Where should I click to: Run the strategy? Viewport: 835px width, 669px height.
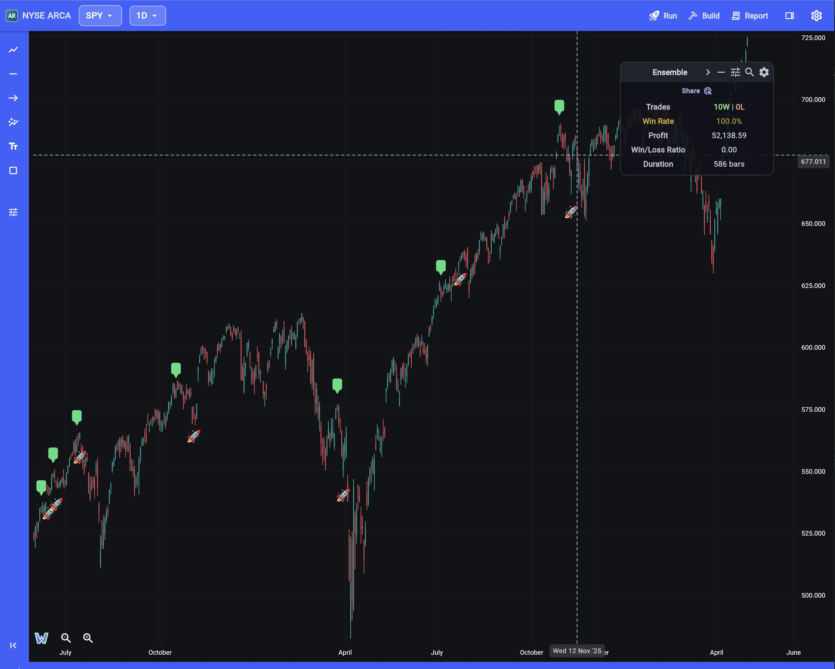click(663, 16)
